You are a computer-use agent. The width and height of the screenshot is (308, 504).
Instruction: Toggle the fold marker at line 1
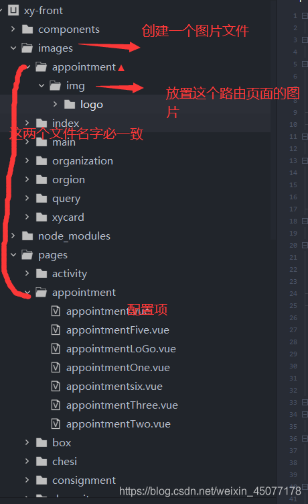tap(305, 15)
